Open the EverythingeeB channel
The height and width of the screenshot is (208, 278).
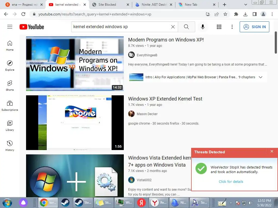(x=147, y=55)
